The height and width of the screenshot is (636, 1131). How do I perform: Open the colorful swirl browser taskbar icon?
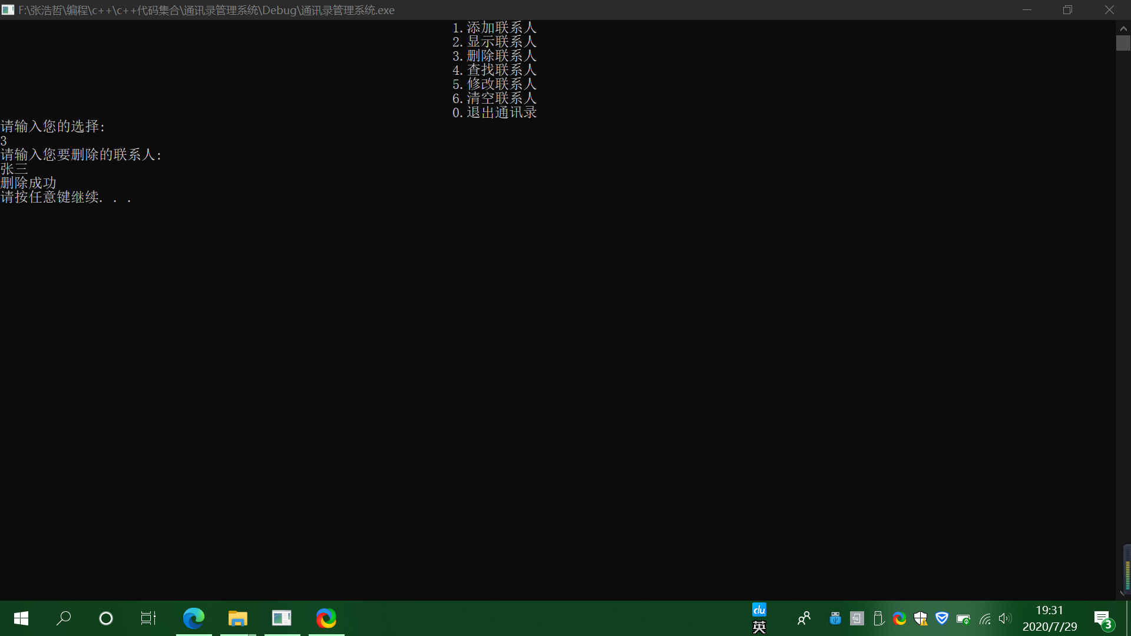[x=326, y=618]
